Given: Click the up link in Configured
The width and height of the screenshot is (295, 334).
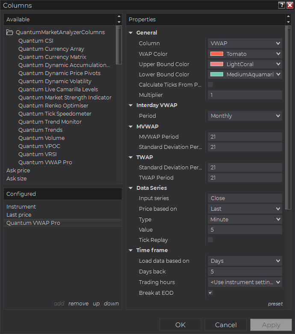Looking at the screenshot, I should [x=96, y=304].
